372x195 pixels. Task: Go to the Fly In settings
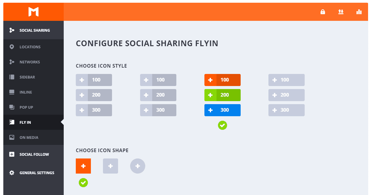(x=25, y=122)
